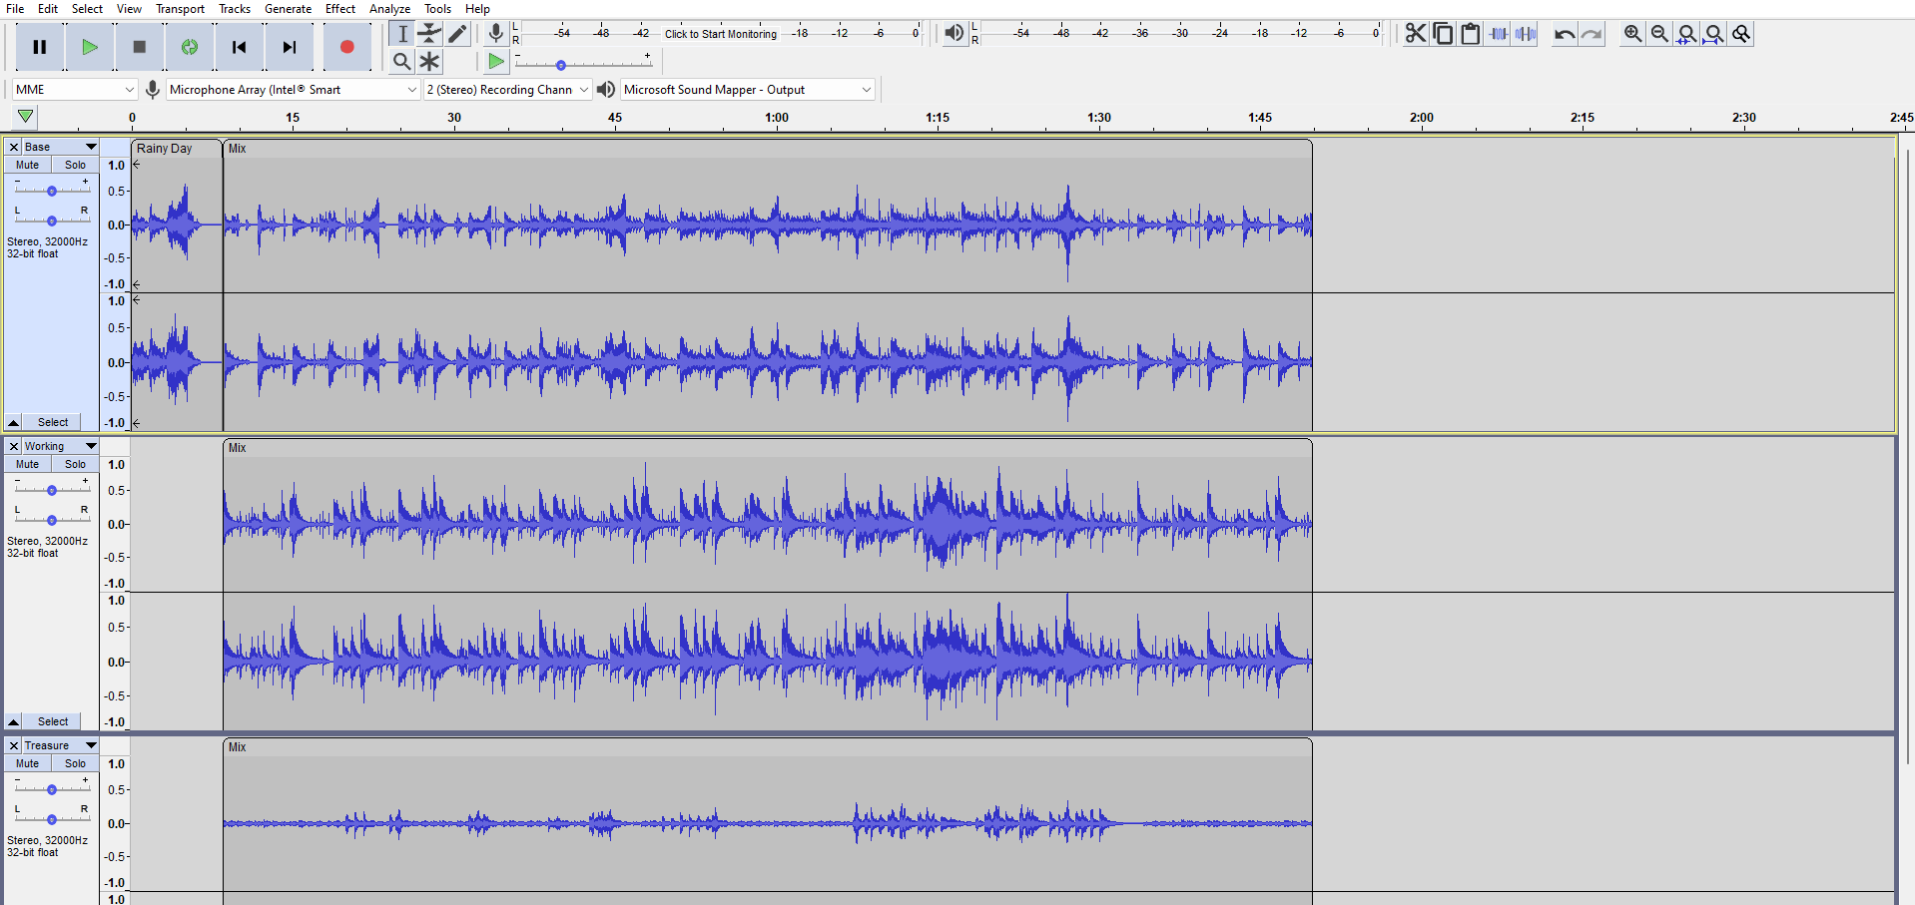Open the Treasure track name dropdown menu
The image size is (1915, 905).
(x=60, y=745)
